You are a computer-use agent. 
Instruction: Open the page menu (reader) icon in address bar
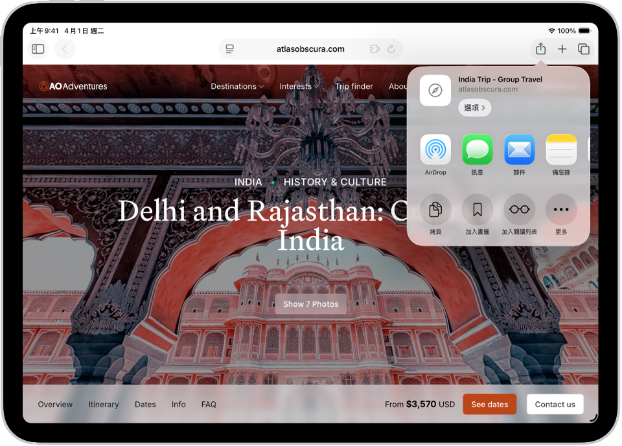pyautogui.click(x=229, y=49)
